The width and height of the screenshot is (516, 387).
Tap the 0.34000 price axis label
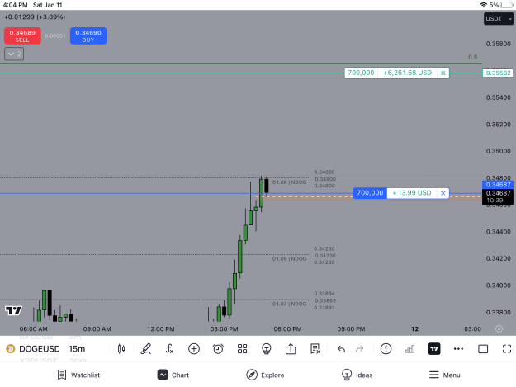point(498,286)
